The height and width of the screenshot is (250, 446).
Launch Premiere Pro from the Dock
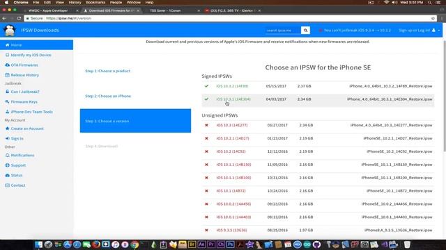coord(211,244)
